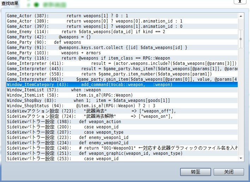Click the scrollbar down arrow

point(241,158)
